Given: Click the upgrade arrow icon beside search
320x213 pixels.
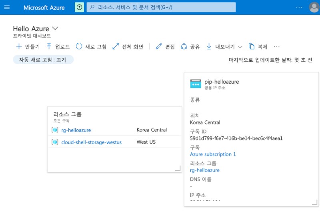Looking at the screenshot, I should (79, 7).
